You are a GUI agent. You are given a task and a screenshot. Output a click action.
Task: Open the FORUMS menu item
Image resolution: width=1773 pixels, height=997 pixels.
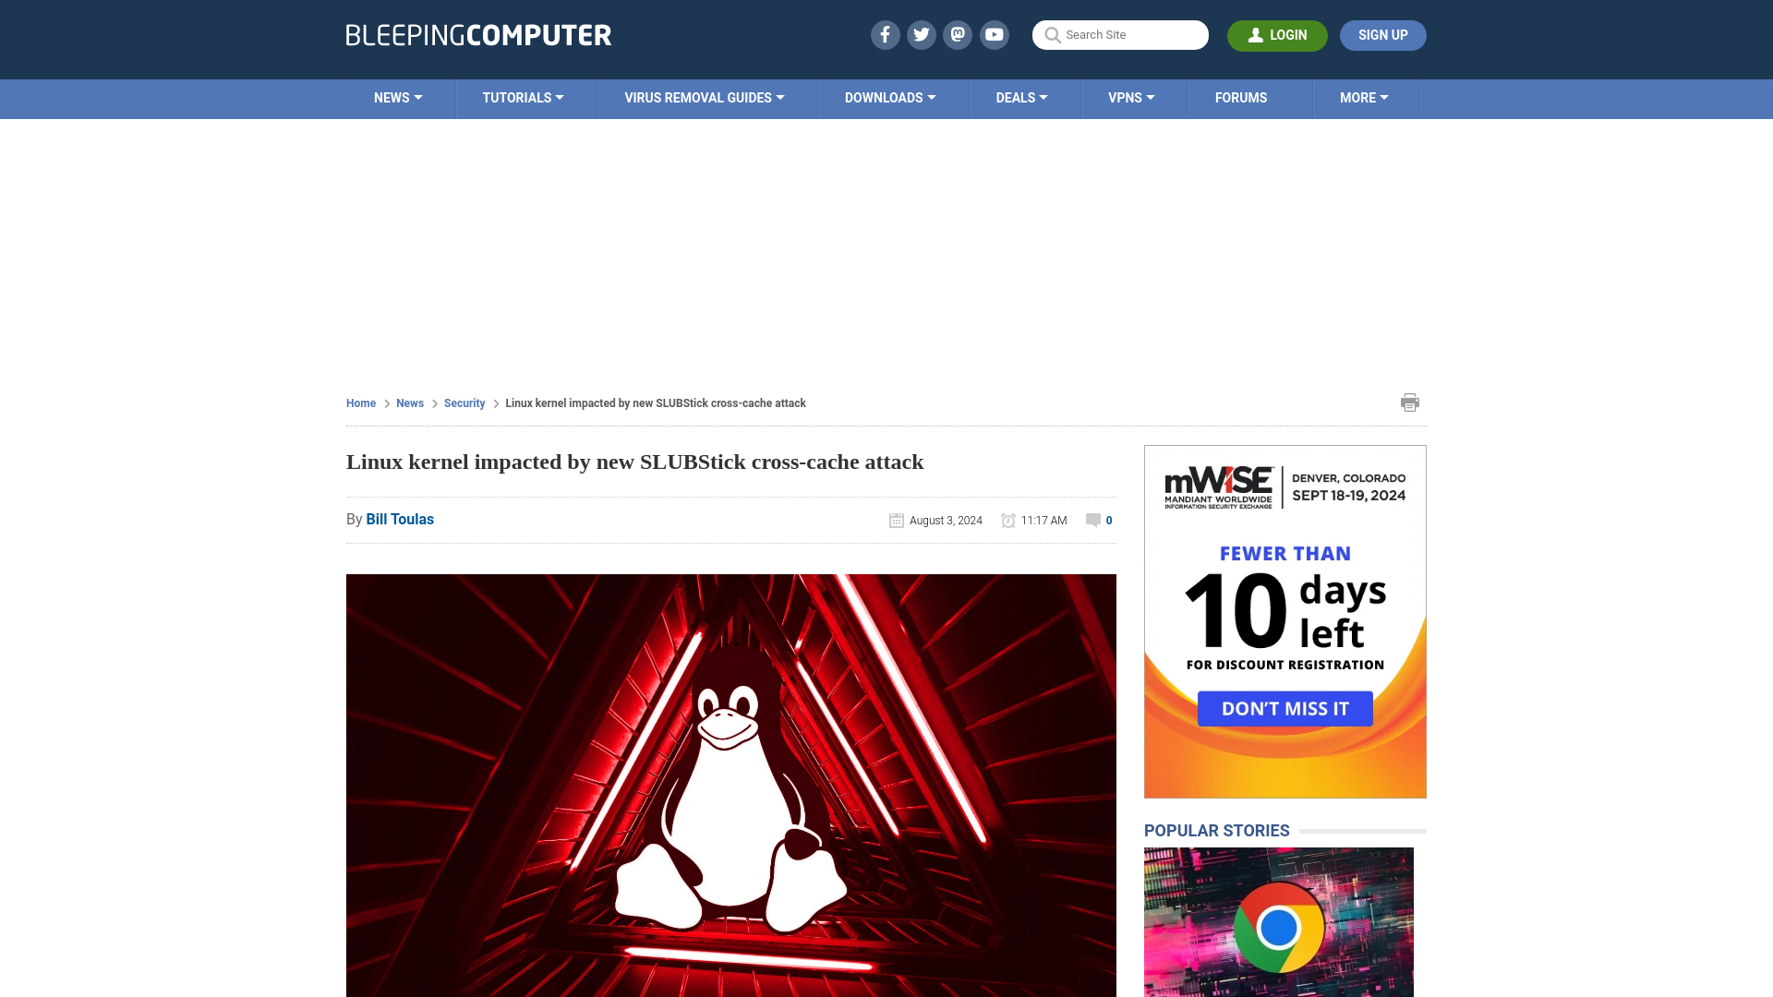[1239, 97]
